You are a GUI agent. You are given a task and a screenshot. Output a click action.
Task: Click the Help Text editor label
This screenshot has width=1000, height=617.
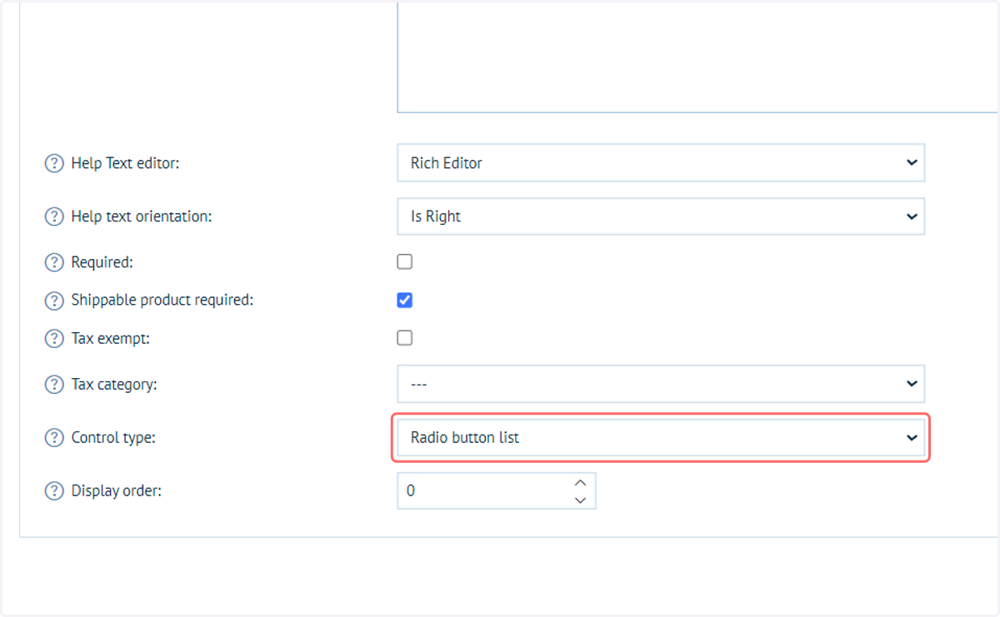pos(125,163)
